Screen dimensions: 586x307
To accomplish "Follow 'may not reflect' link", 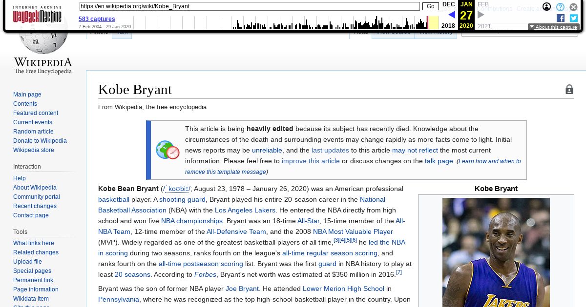I will 415,150.
